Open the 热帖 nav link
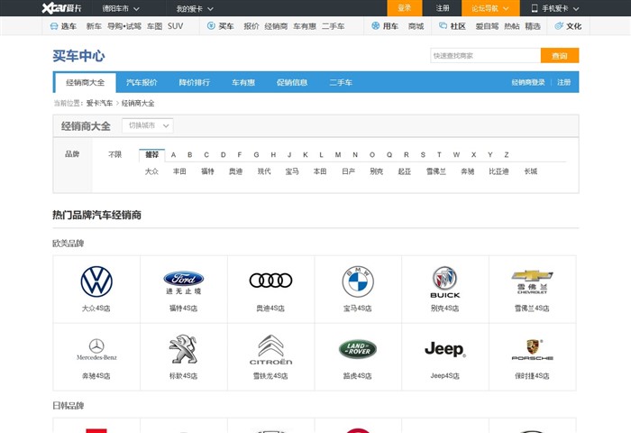The width and height of the screenshot is (631, 433). pos(512,26)
